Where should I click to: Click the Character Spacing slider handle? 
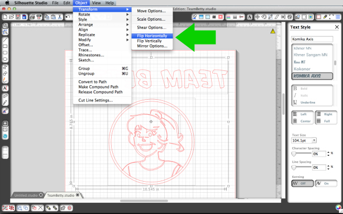(294, 154)
